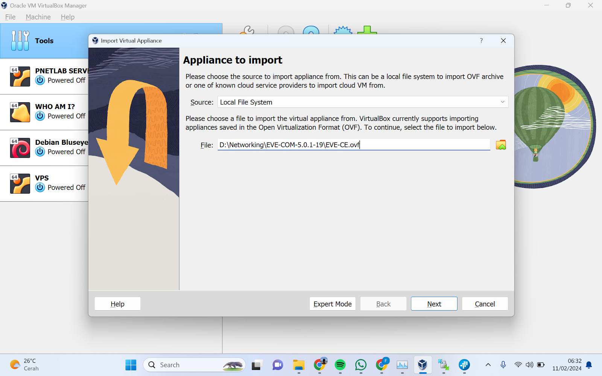The image size is (602, 376).
Task: Click the Powered Off icon under VPS
Action: coord(40,187)
